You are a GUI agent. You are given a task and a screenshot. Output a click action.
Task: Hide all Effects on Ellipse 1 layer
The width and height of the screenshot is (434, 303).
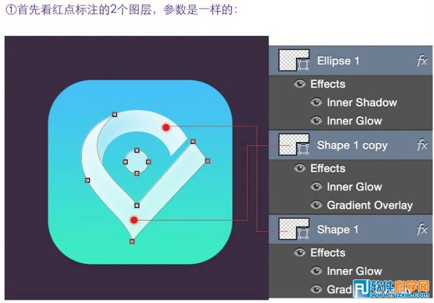(x=300, y=84)
